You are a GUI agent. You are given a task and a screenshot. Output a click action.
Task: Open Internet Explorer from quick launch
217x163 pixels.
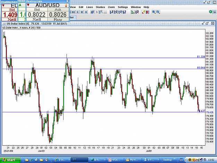pos(32,160)
